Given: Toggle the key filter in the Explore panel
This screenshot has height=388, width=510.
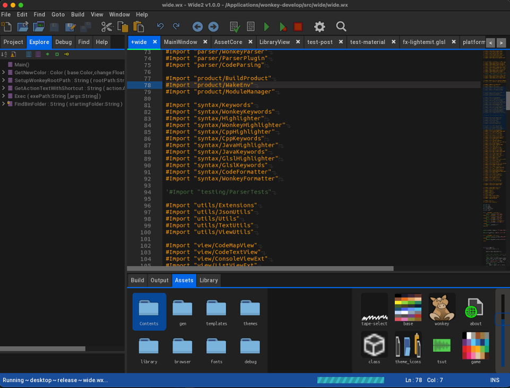Looking at the screenshot, I should 66,54.
